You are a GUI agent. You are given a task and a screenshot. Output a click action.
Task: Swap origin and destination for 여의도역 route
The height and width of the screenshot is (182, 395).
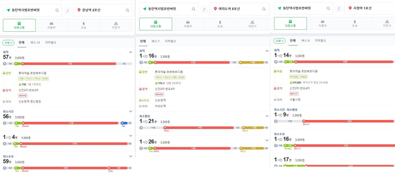pyautogui.click(x=204, y=9)
